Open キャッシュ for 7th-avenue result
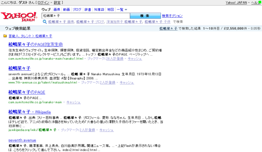 click(x=127, y=83)
